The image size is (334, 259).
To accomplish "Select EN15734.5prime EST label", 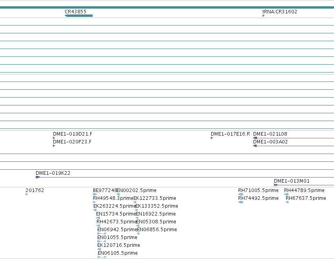I will pos(116,214).
